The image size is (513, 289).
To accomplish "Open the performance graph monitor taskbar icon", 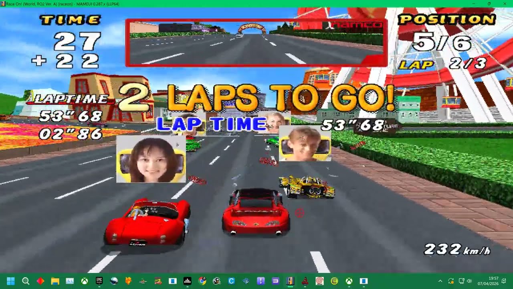I will (70, 281).
